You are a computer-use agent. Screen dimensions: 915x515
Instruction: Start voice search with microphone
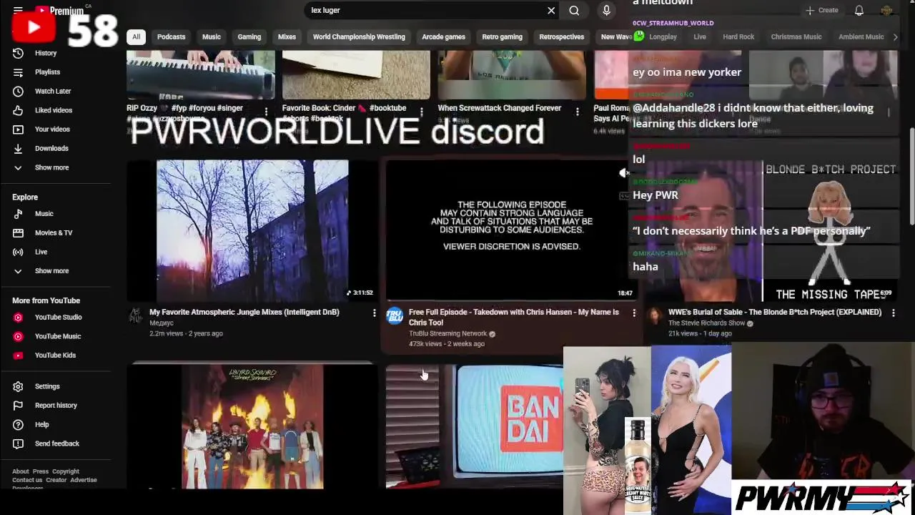click(x=606, y=11)
